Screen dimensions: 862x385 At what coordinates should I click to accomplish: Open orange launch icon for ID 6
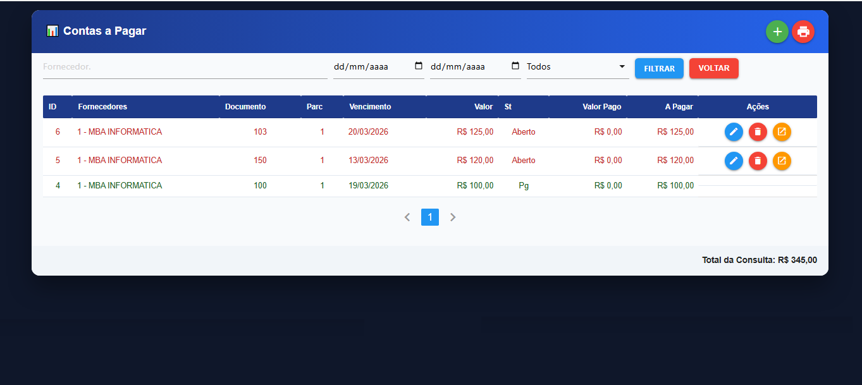coord(782,131)
